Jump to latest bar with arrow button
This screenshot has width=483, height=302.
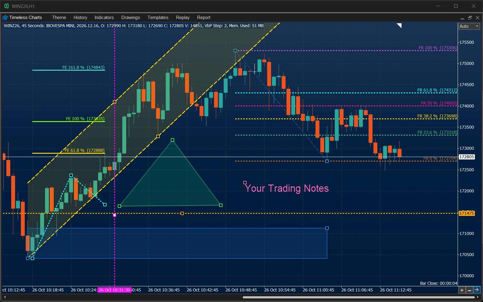[477, 290]
